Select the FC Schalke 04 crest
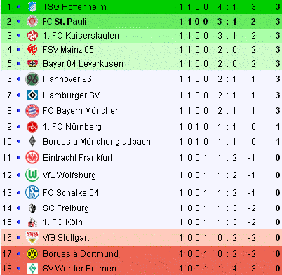The width and height of the screenshot is (282, 275). coord(32,192)
